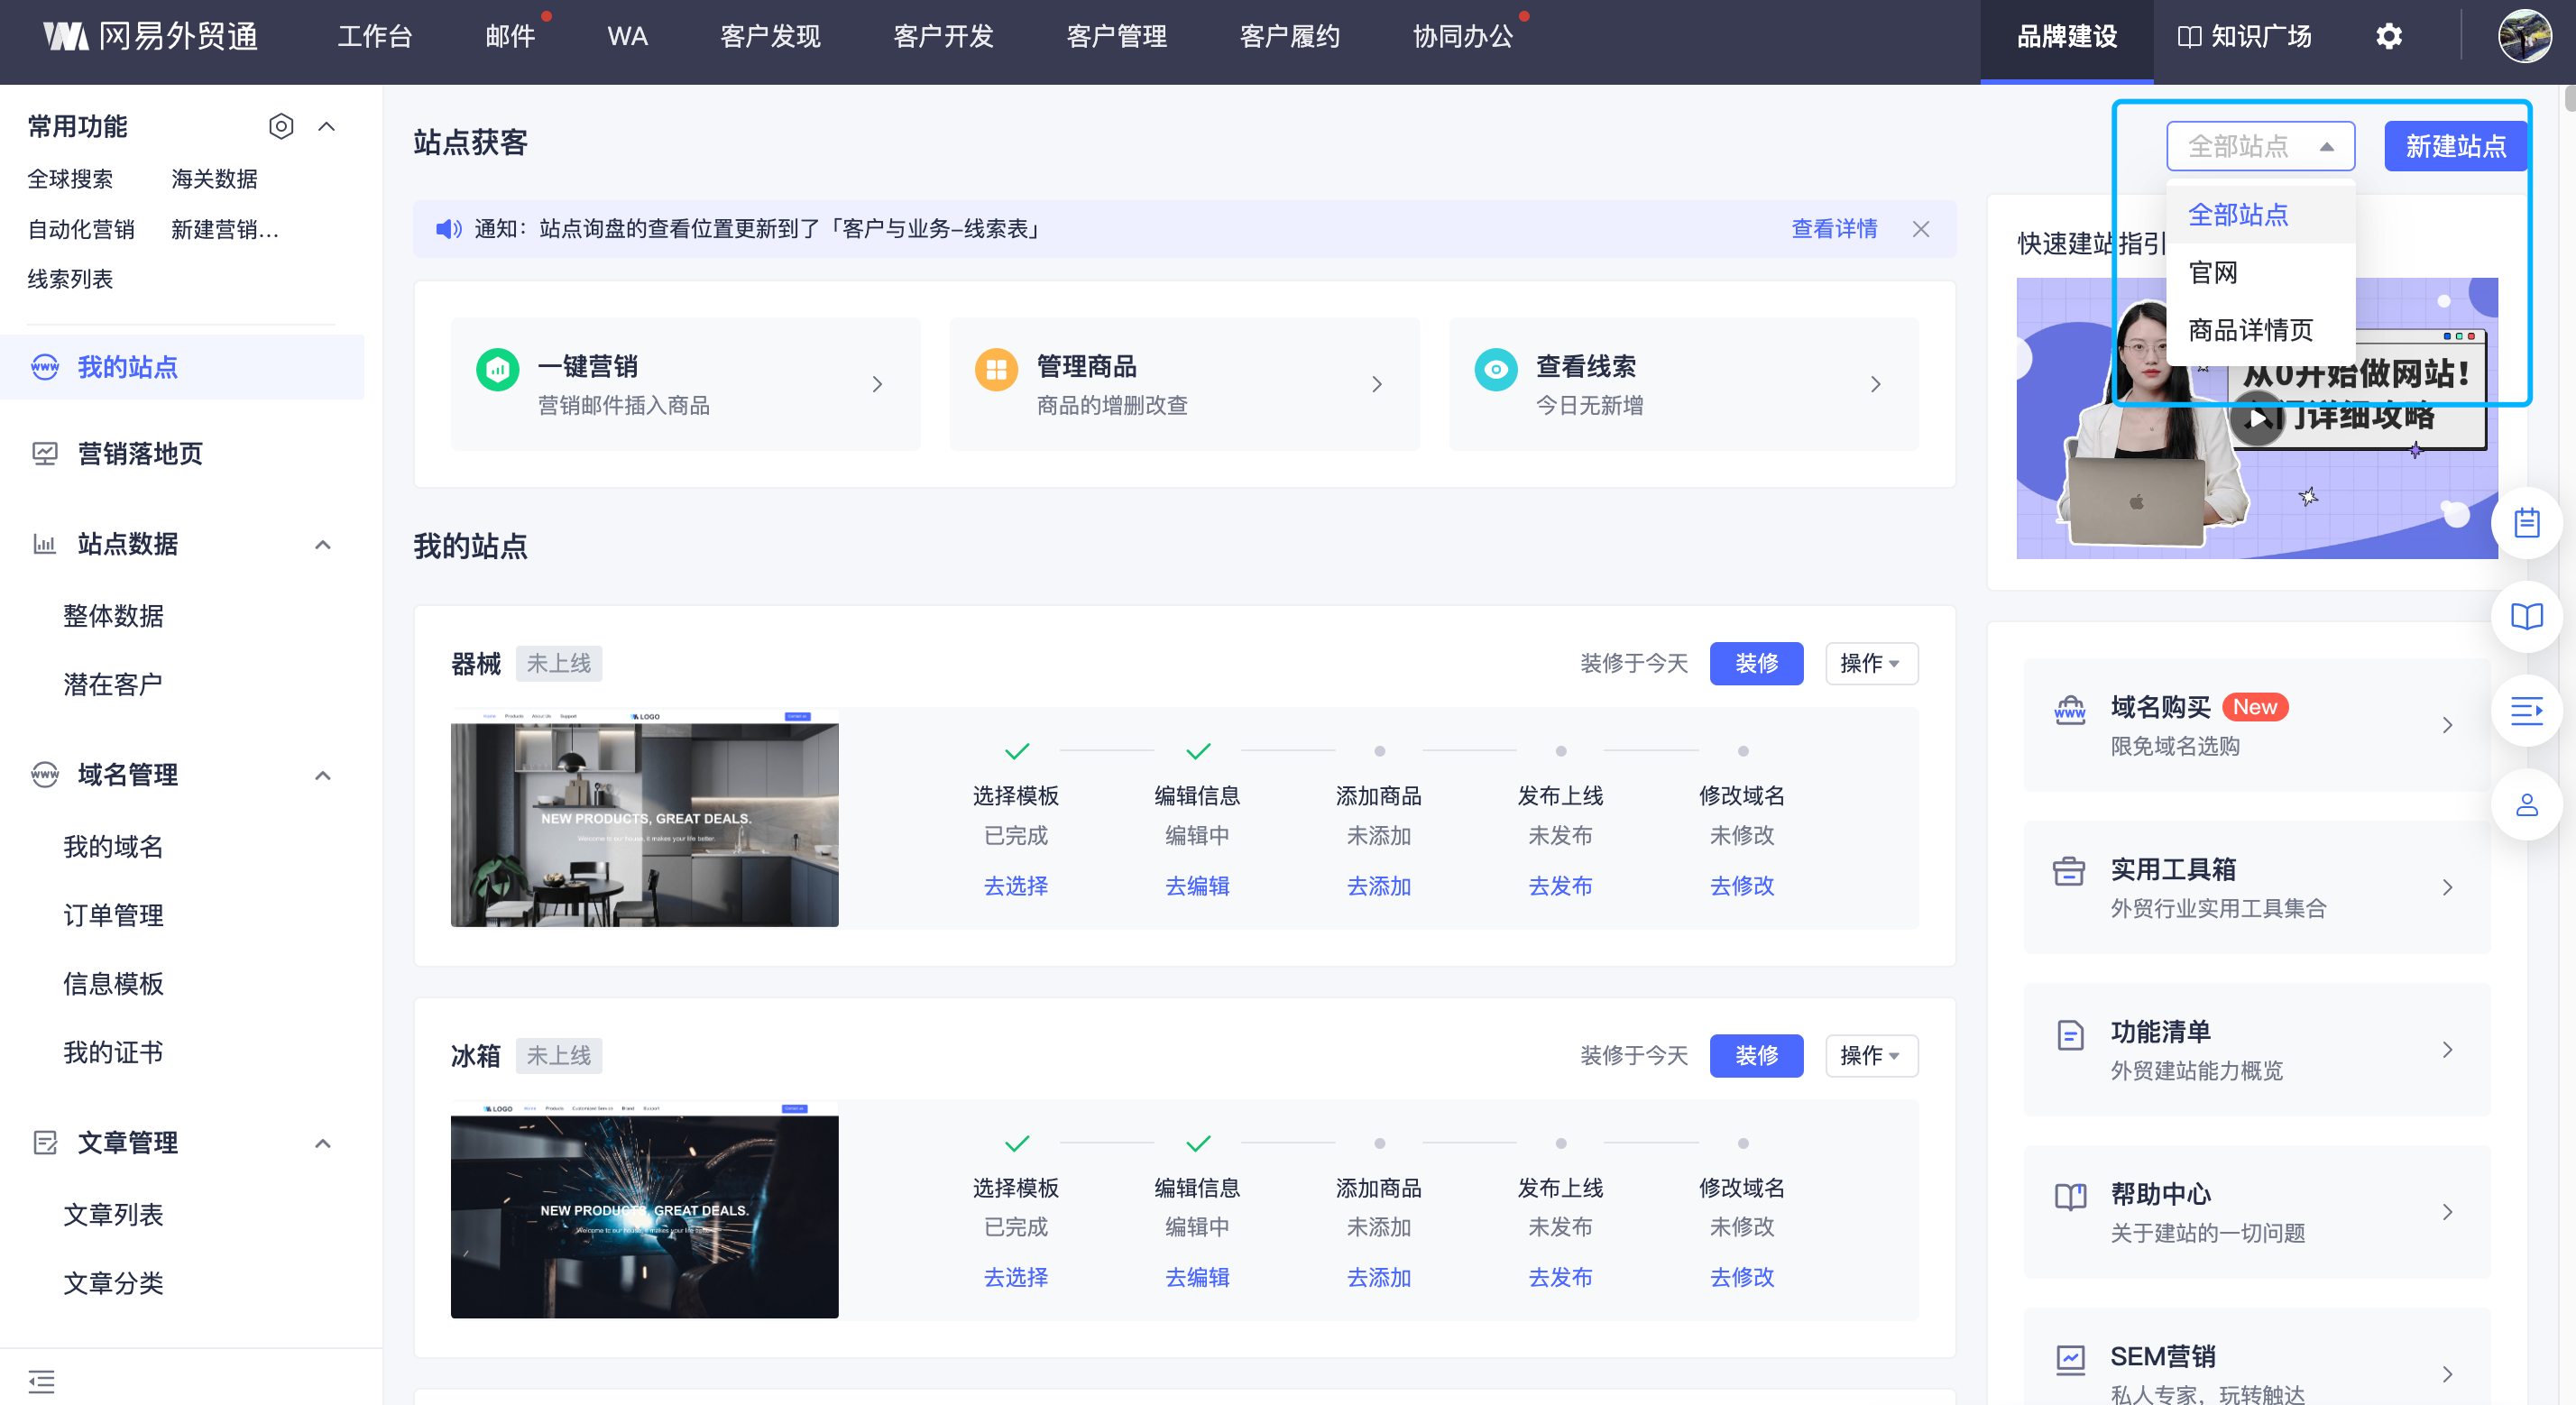This screenshot has width=2576, height=1405.
Task: Click the floating user profile icon
Action: tap(2526, 805)
